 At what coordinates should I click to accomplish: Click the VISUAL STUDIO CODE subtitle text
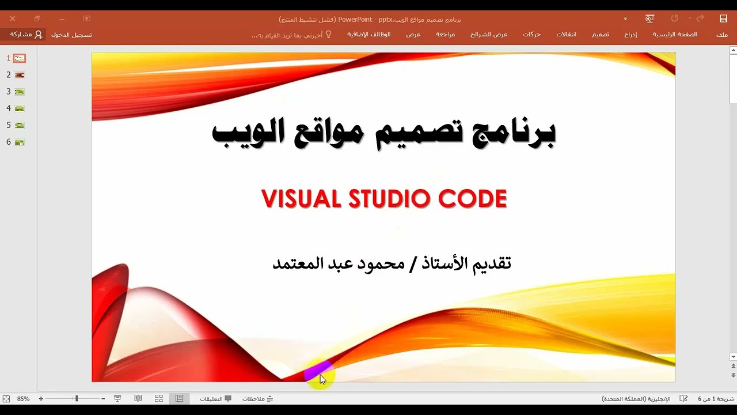point(384,199)
